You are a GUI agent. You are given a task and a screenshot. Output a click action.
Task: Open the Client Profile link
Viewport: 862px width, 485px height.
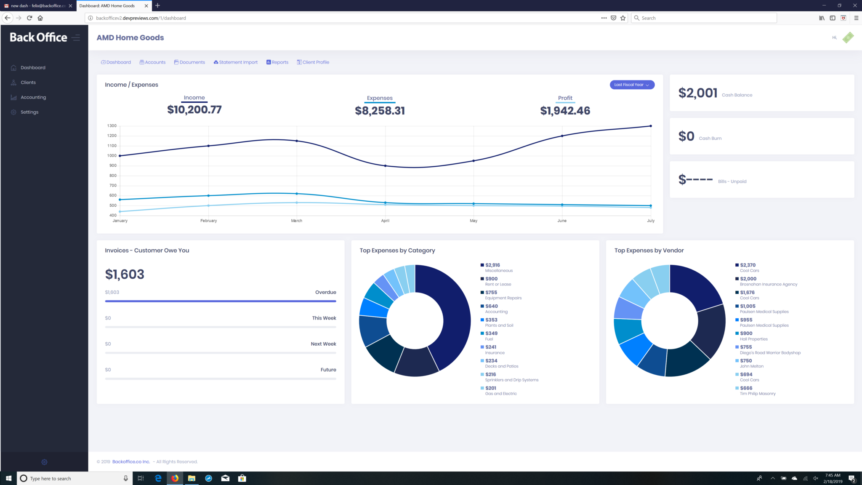point(313,62)
